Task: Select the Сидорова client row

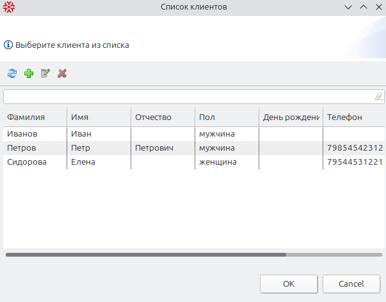Action: point(194,162)
